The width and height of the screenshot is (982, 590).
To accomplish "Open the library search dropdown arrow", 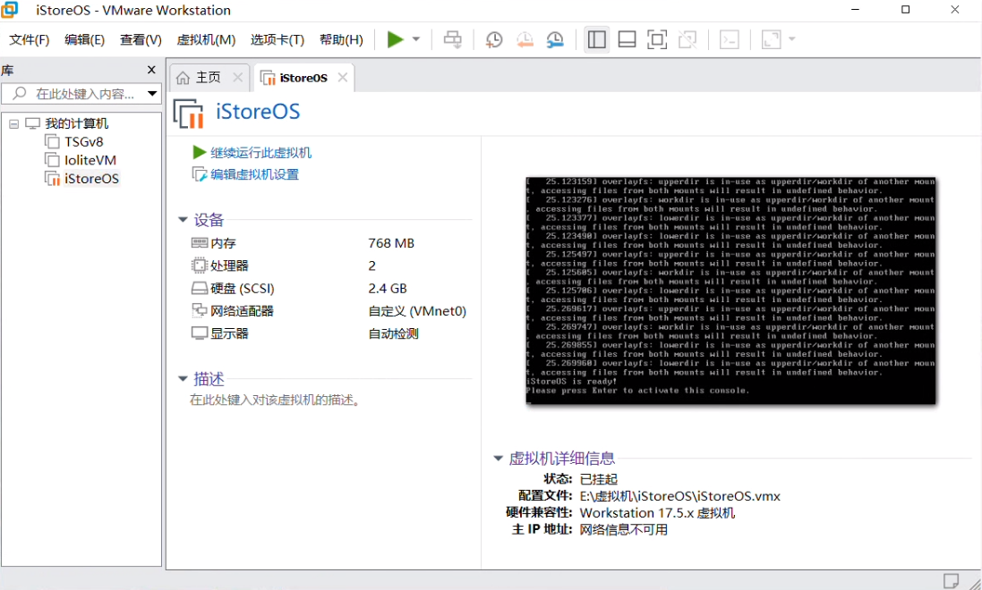I will 152,94.
